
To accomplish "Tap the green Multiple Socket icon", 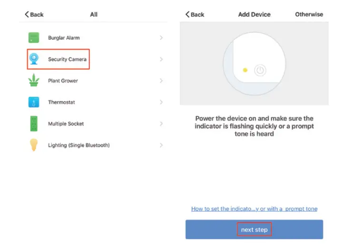I will coord(34,124).
